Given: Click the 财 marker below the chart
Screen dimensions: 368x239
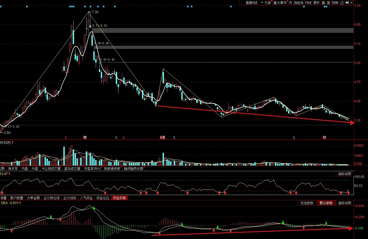Looking at the screenshot, I should [x=324, y=138].
